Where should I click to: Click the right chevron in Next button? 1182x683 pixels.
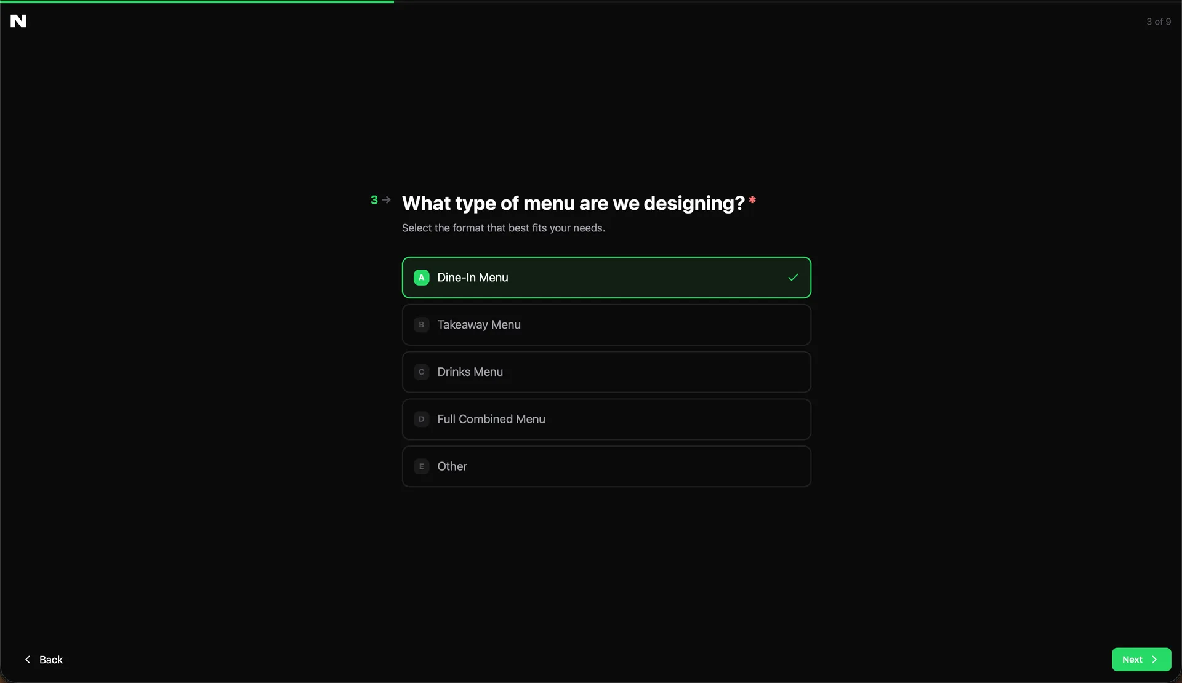(1154, 660)
